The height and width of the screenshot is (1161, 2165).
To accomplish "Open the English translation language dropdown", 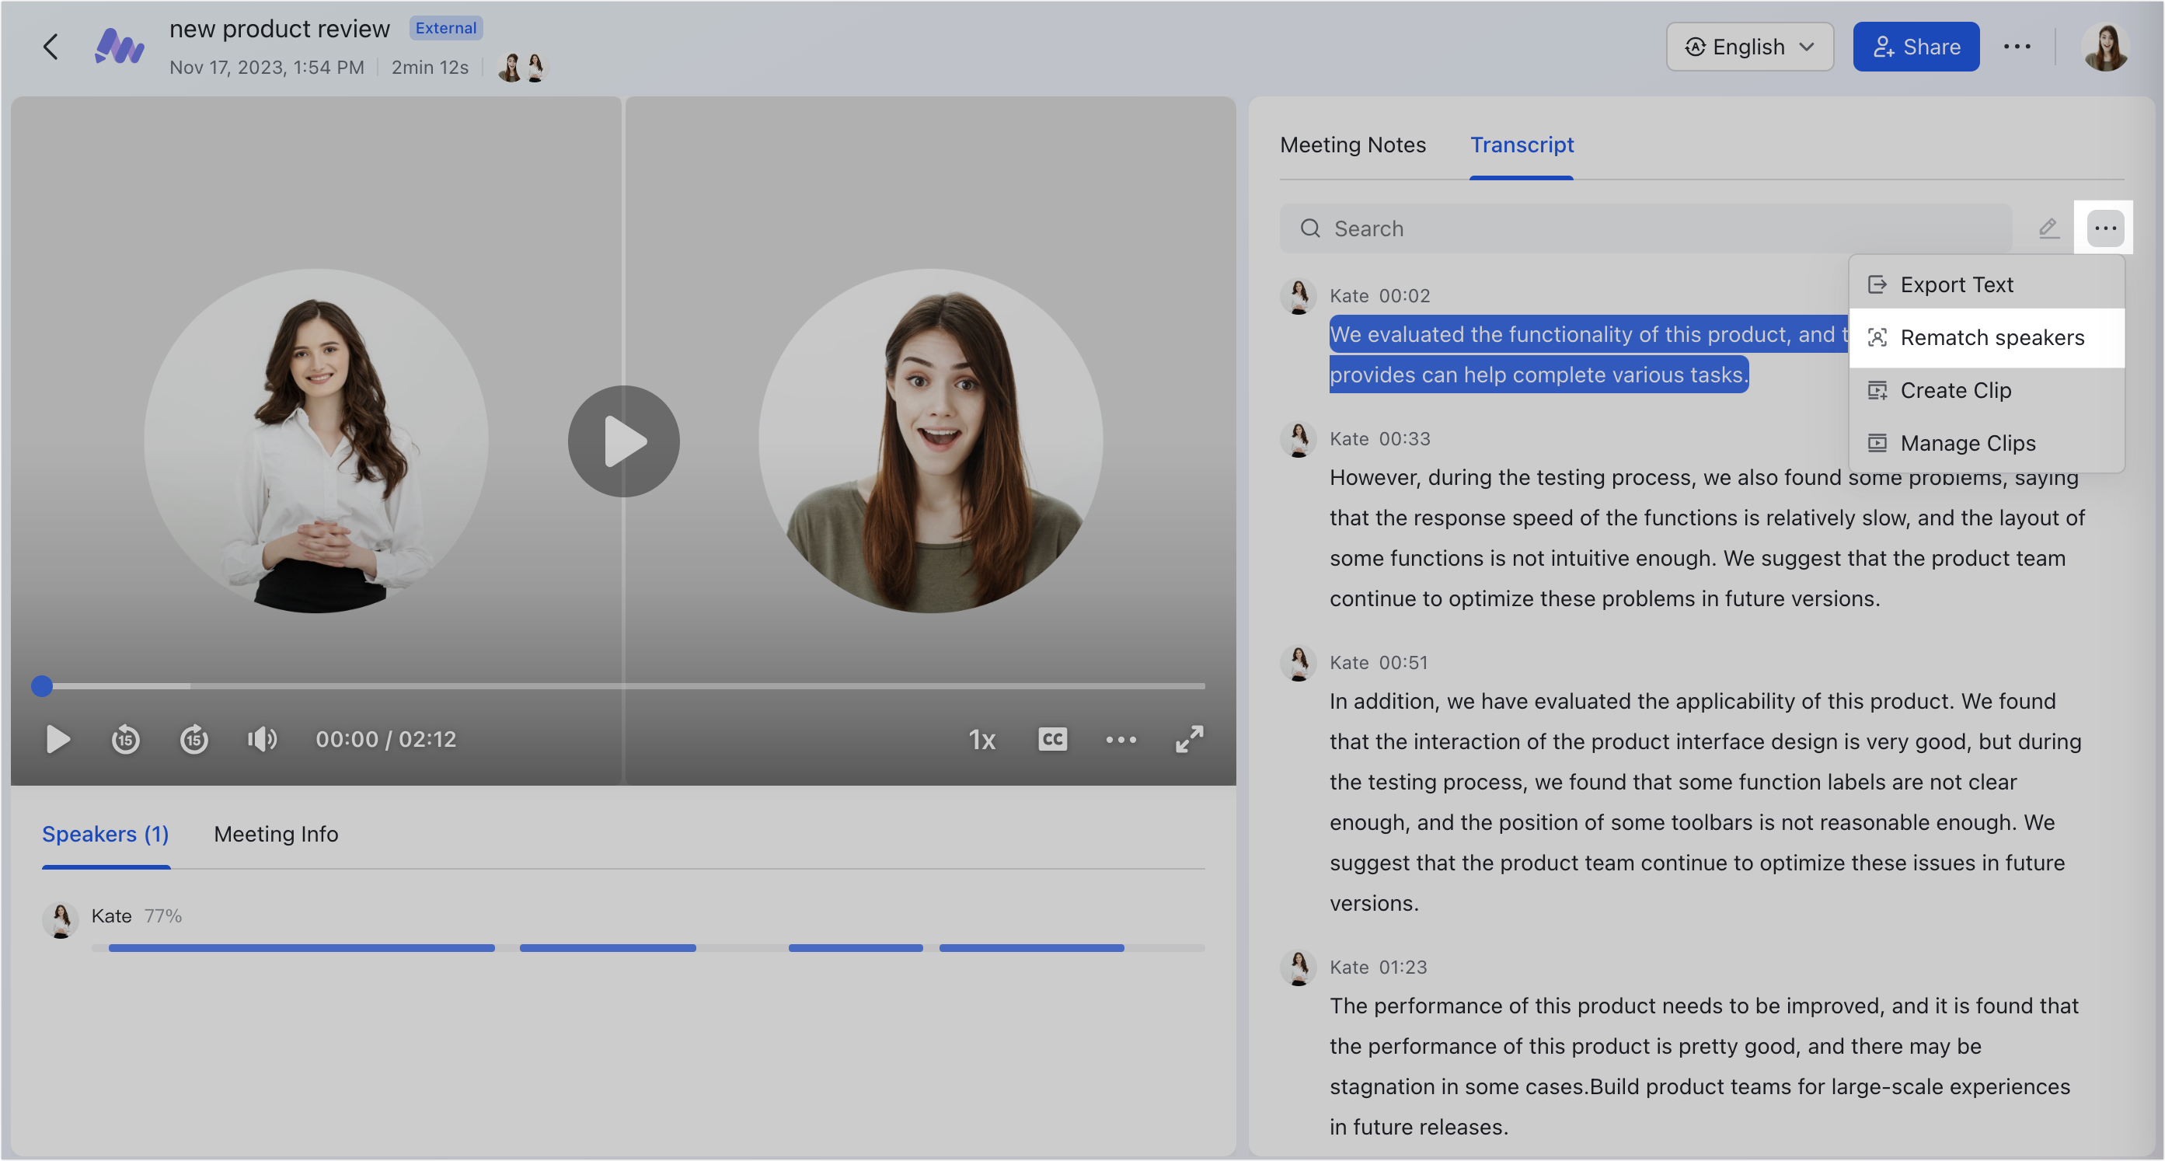I will pyautogui.click(x=1750, y=47).
